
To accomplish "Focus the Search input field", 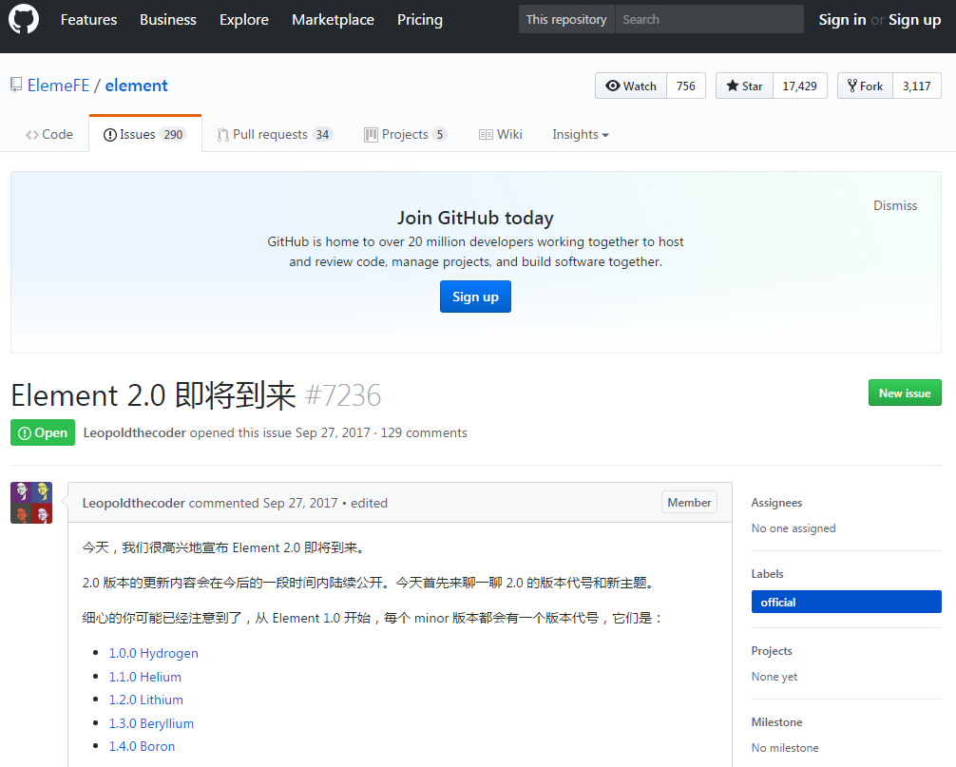I will point(710,19).
